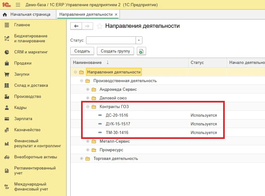Expand the Деловой союз group
265x196 pixels.
88,98
